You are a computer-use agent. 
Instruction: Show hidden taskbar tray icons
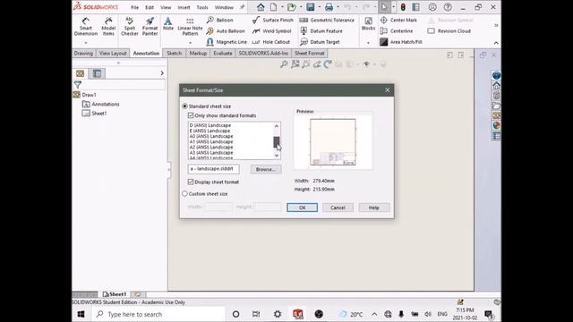coord(374,314)
